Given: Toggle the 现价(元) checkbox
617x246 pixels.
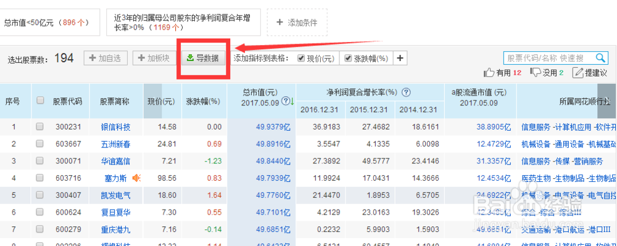Looking at the screenshot, I should click(301, 58).
